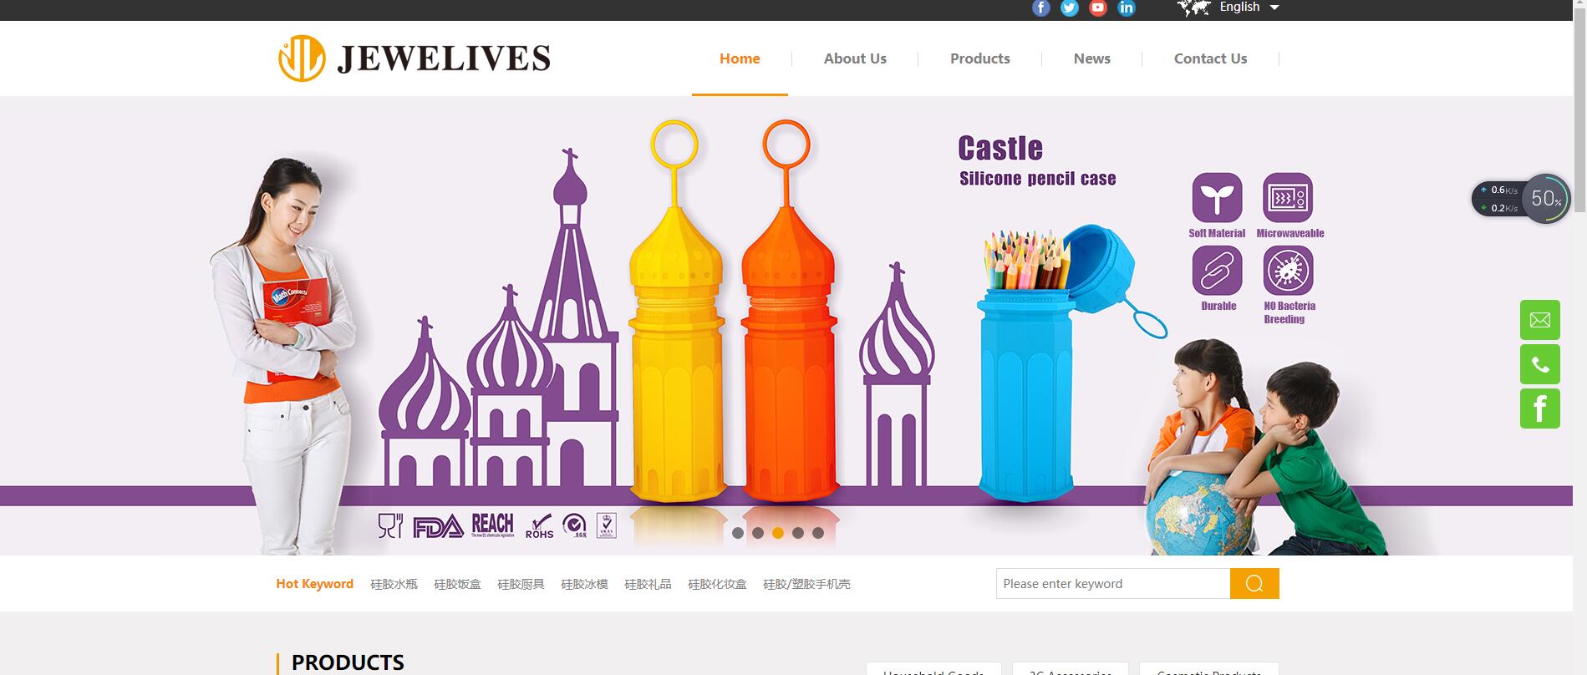Click the Twitter icon in header

pyautogui.click(x=1070, y=8)
